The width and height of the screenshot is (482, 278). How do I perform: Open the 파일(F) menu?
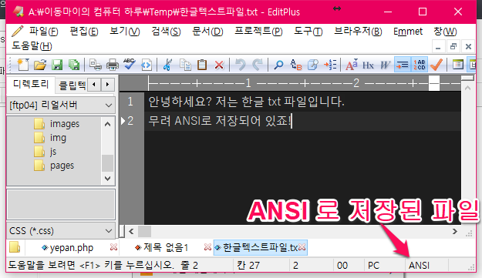tap(43, 32)
